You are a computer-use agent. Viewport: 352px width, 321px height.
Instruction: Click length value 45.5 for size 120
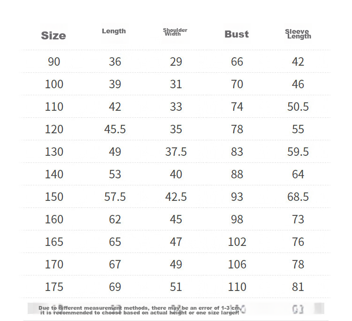(x=115, y=129)
